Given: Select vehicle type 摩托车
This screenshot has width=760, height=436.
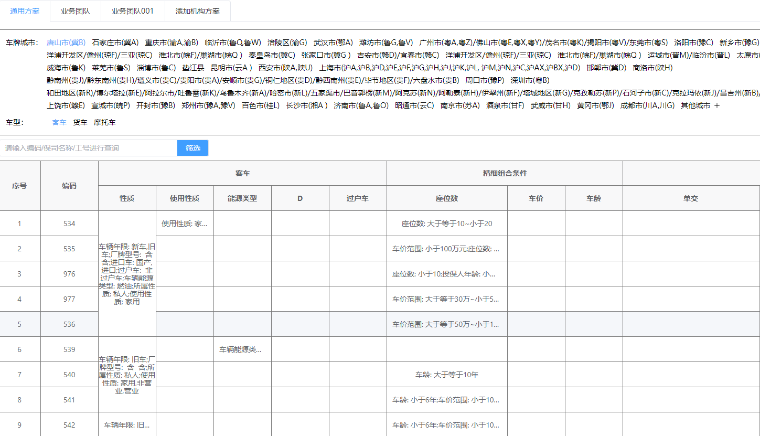Looking at the screenshot, I should coord(105,122).
